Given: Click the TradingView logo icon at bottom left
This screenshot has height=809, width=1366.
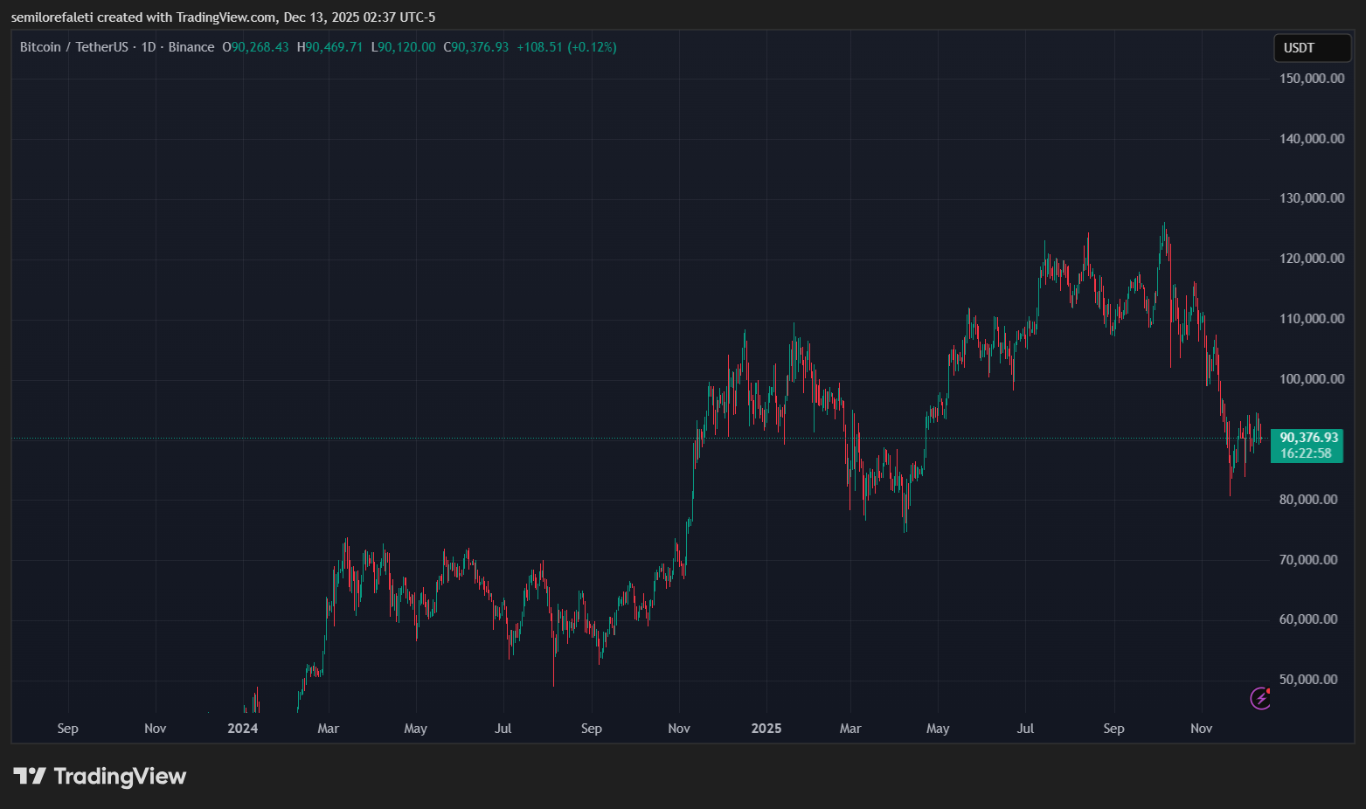Looking at the screenshot, I should click(30, 776).
